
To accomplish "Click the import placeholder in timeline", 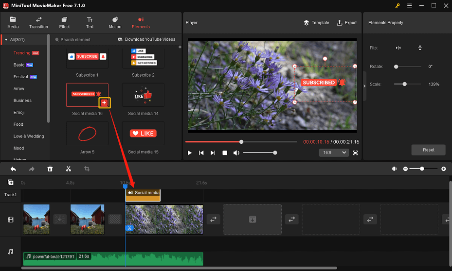I will [x=253, y=219].
